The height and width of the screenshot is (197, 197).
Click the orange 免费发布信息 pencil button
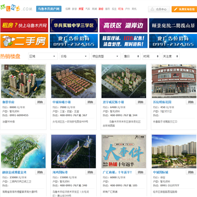click(184, 9)
